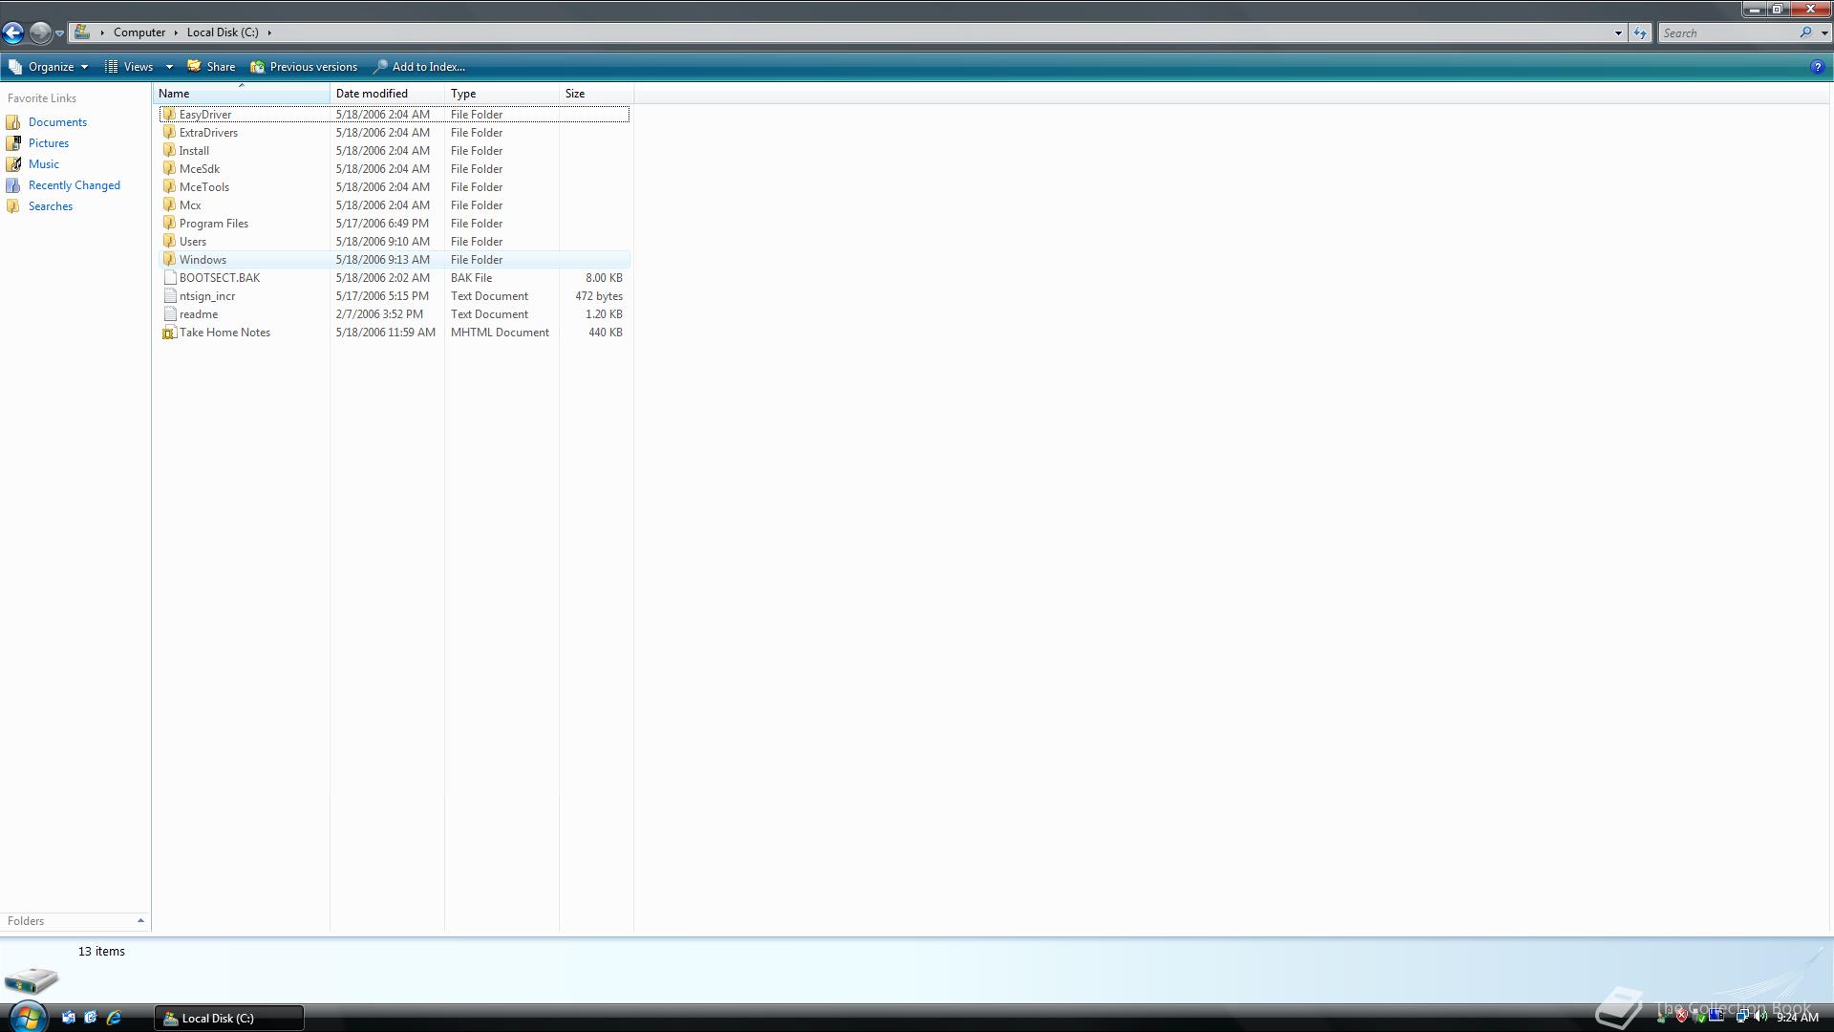Open Internet Explorer from quick launch
The height and width of the screenshot is (1032, 1834).
tap(114, 1018)
